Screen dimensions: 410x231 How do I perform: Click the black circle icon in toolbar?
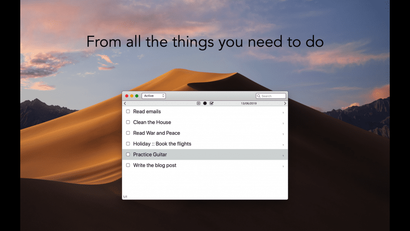pyautogui.click(x=205, y=103)
